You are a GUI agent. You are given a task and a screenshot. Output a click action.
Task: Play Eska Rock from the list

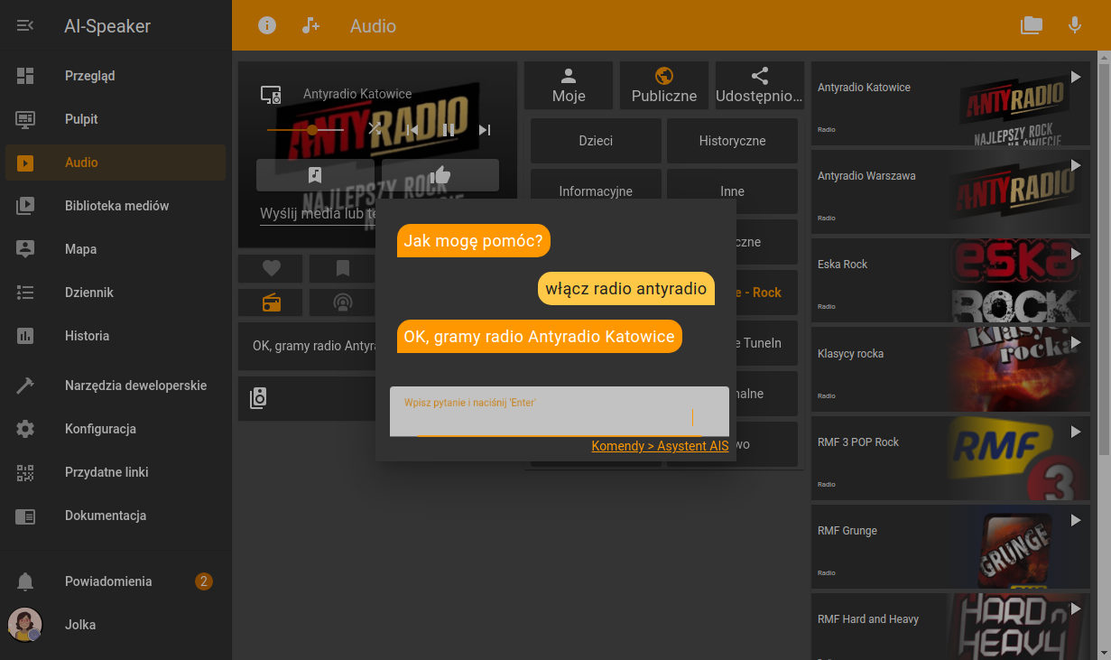[1076, 255]
